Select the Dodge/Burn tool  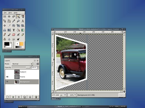18,39
